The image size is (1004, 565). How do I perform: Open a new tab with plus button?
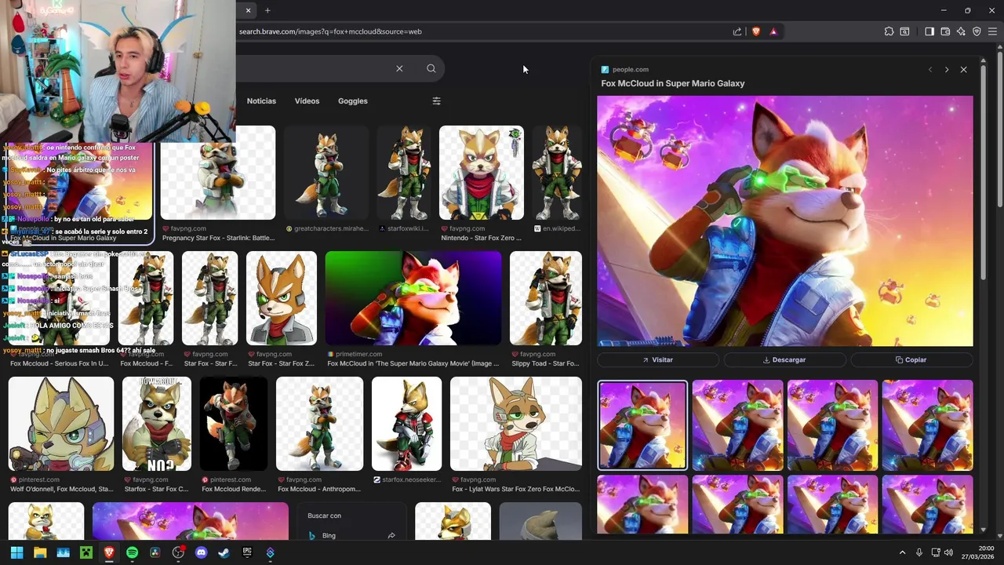[267, 10]
